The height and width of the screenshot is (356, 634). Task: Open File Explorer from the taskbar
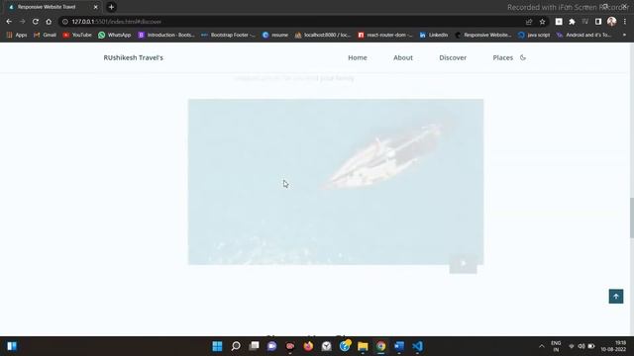click(x=363, y=346)
